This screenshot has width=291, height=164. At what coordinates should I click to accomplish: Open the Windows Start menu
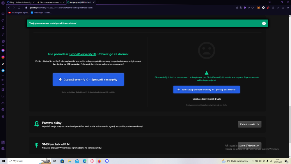[x=3, y=161]
